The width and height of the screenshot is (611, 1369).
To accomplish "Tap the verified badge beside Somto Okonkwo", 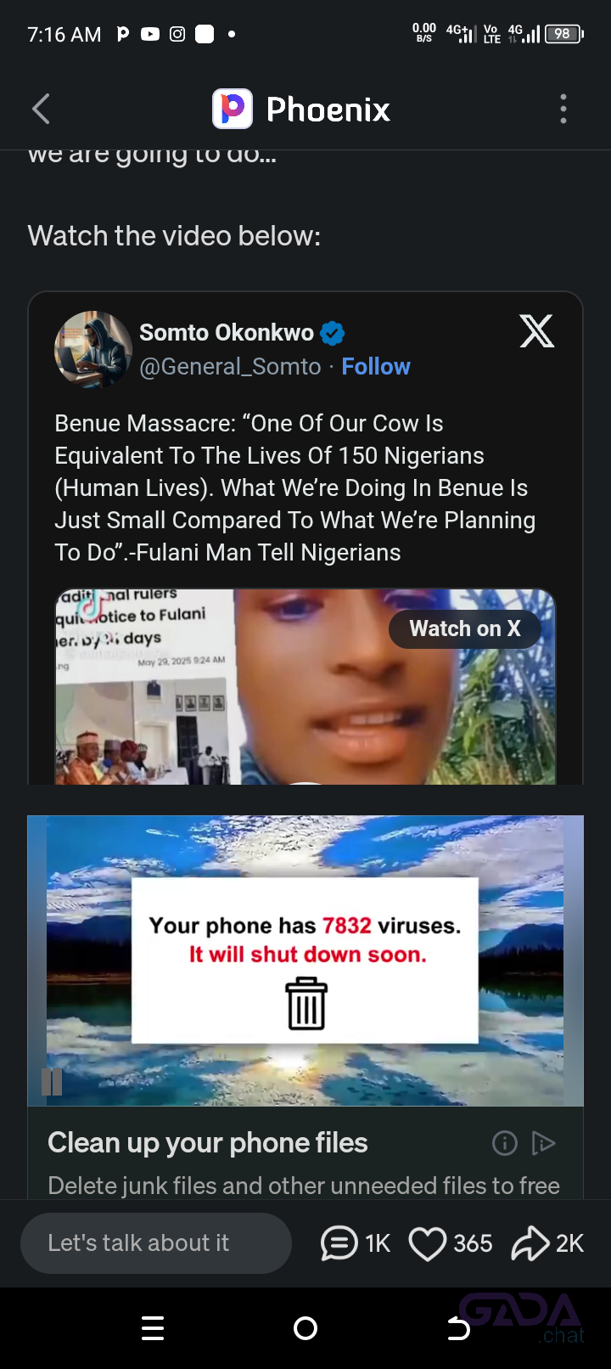I will pyautogui.click(x=333, y=333).
